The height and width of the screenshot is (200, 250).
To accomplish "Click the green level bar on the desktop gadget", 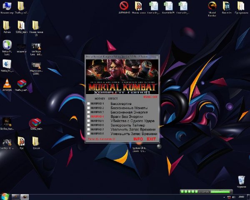I will pyautogui.click(x=220, y=191).
